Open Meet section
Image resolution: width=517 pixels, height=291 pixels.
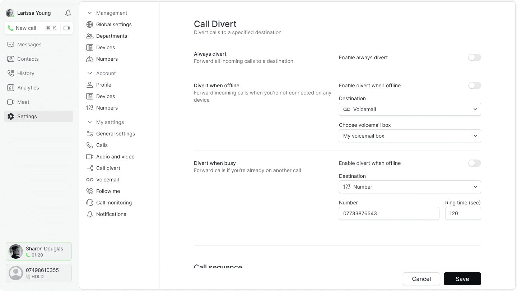[39, 102]
